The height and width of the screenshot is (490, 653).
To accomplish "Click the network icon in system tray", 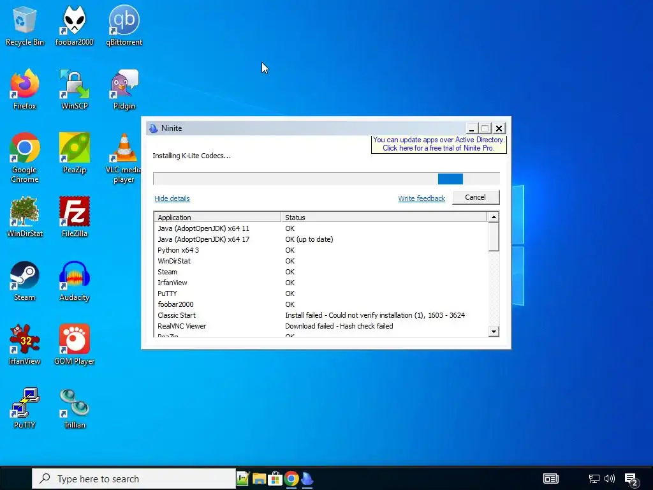I will (x=594, y=479).
